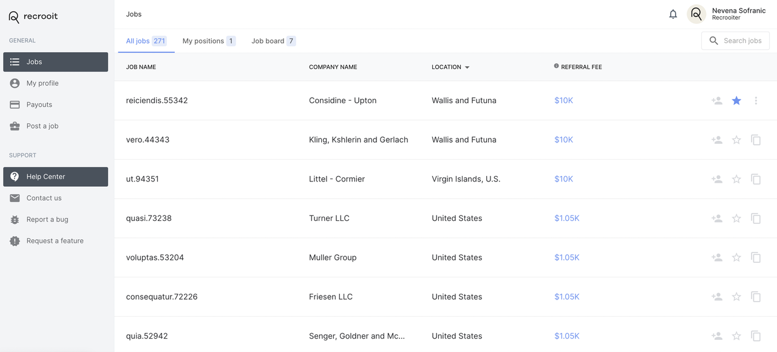
Task: Click the add candidate icon for reiciendis.55342
Action: point(717,101)
